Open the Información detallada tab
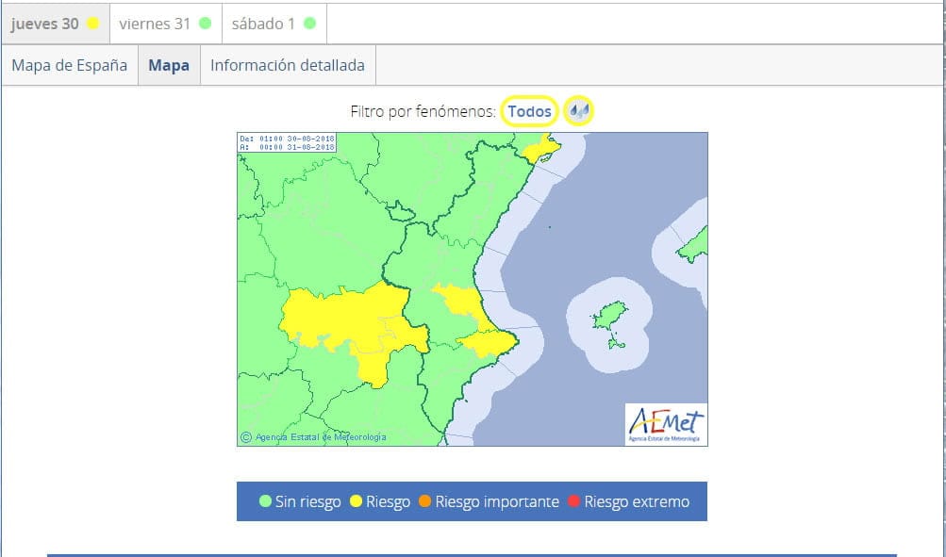 [288, 66]
